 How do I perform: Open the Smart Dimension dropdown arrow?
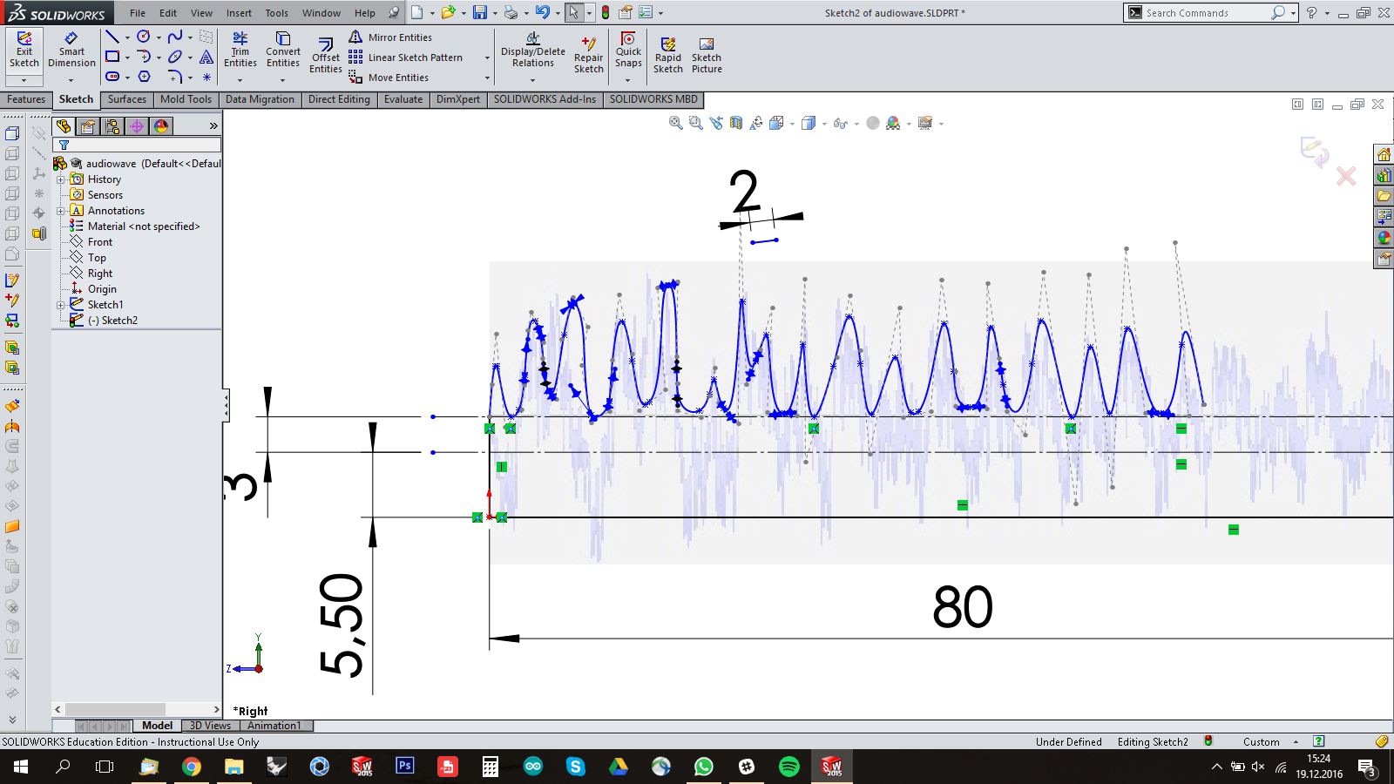[71, 80]
